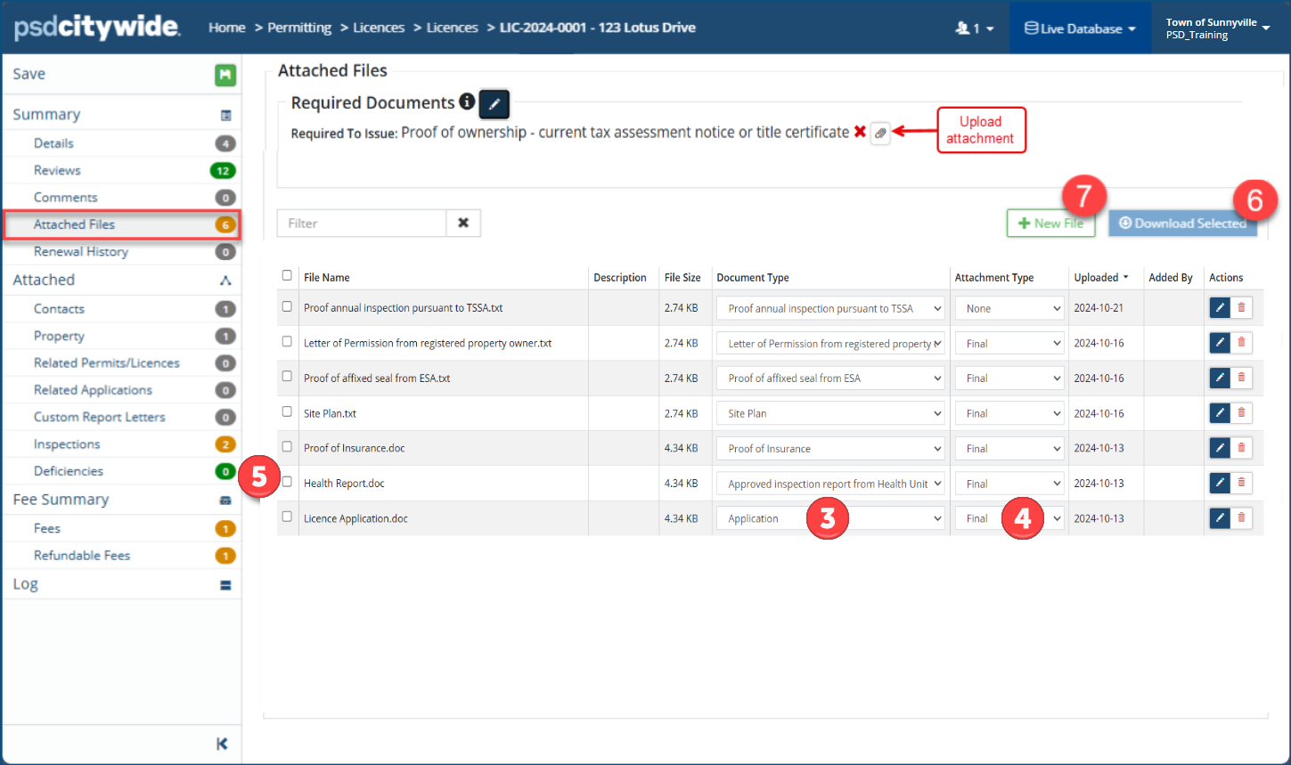Open the Live Database dropdown
The width and height of the screenshot is (1291, 765).
(1080, 28)
